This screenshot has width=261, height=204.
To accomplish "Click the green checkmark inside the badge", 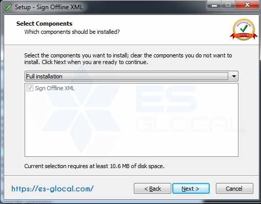I will click(244, 28).
